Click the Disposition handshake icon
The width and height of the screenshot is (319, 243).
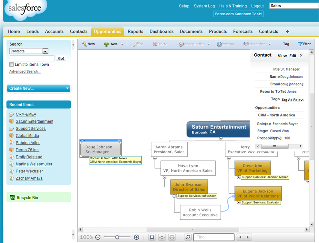pos(246,44)
